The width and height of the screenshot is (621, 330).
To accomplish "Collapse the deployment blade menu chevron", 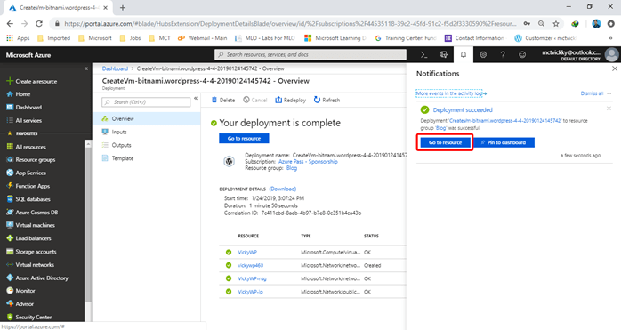I will [196, 98].
